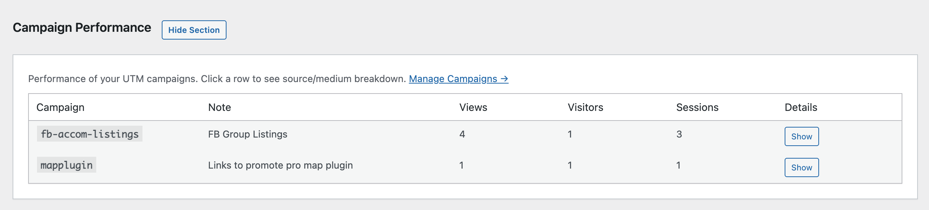This screenshot has height=210, width=929.
Task: Click the views count for mapplugin
Action: coord(461,165)
